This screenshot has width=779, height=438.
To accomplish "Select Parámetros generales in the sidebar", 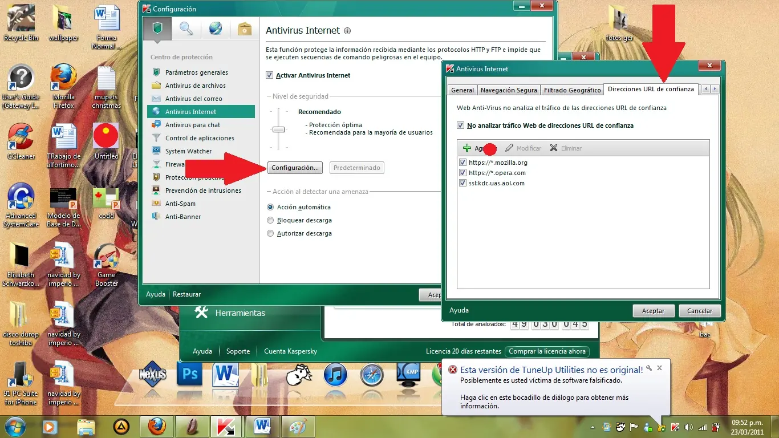I will click(x=197, y=72).
